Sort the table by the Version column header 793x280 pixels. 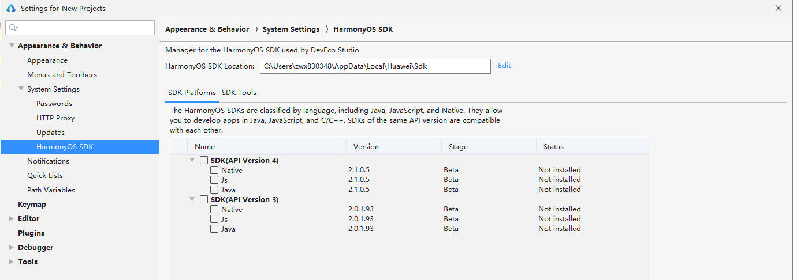pos(366,147)
